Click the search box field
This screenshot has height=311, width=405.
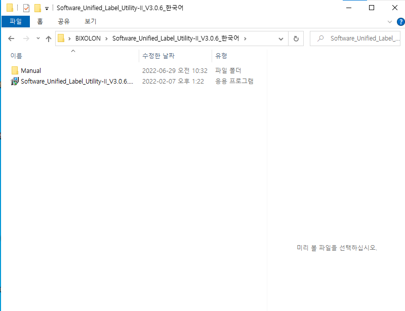coord(355,38)
